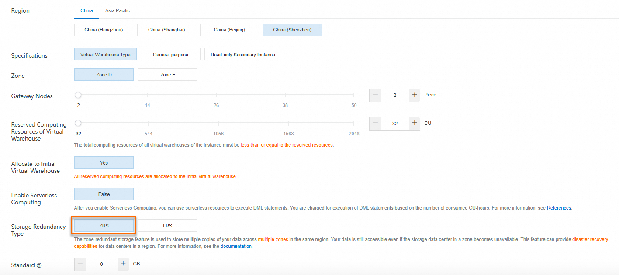Choose Read-only Secondary Instance specification
Viewport: 619px width, 275px height.
[x=243, y=55]
